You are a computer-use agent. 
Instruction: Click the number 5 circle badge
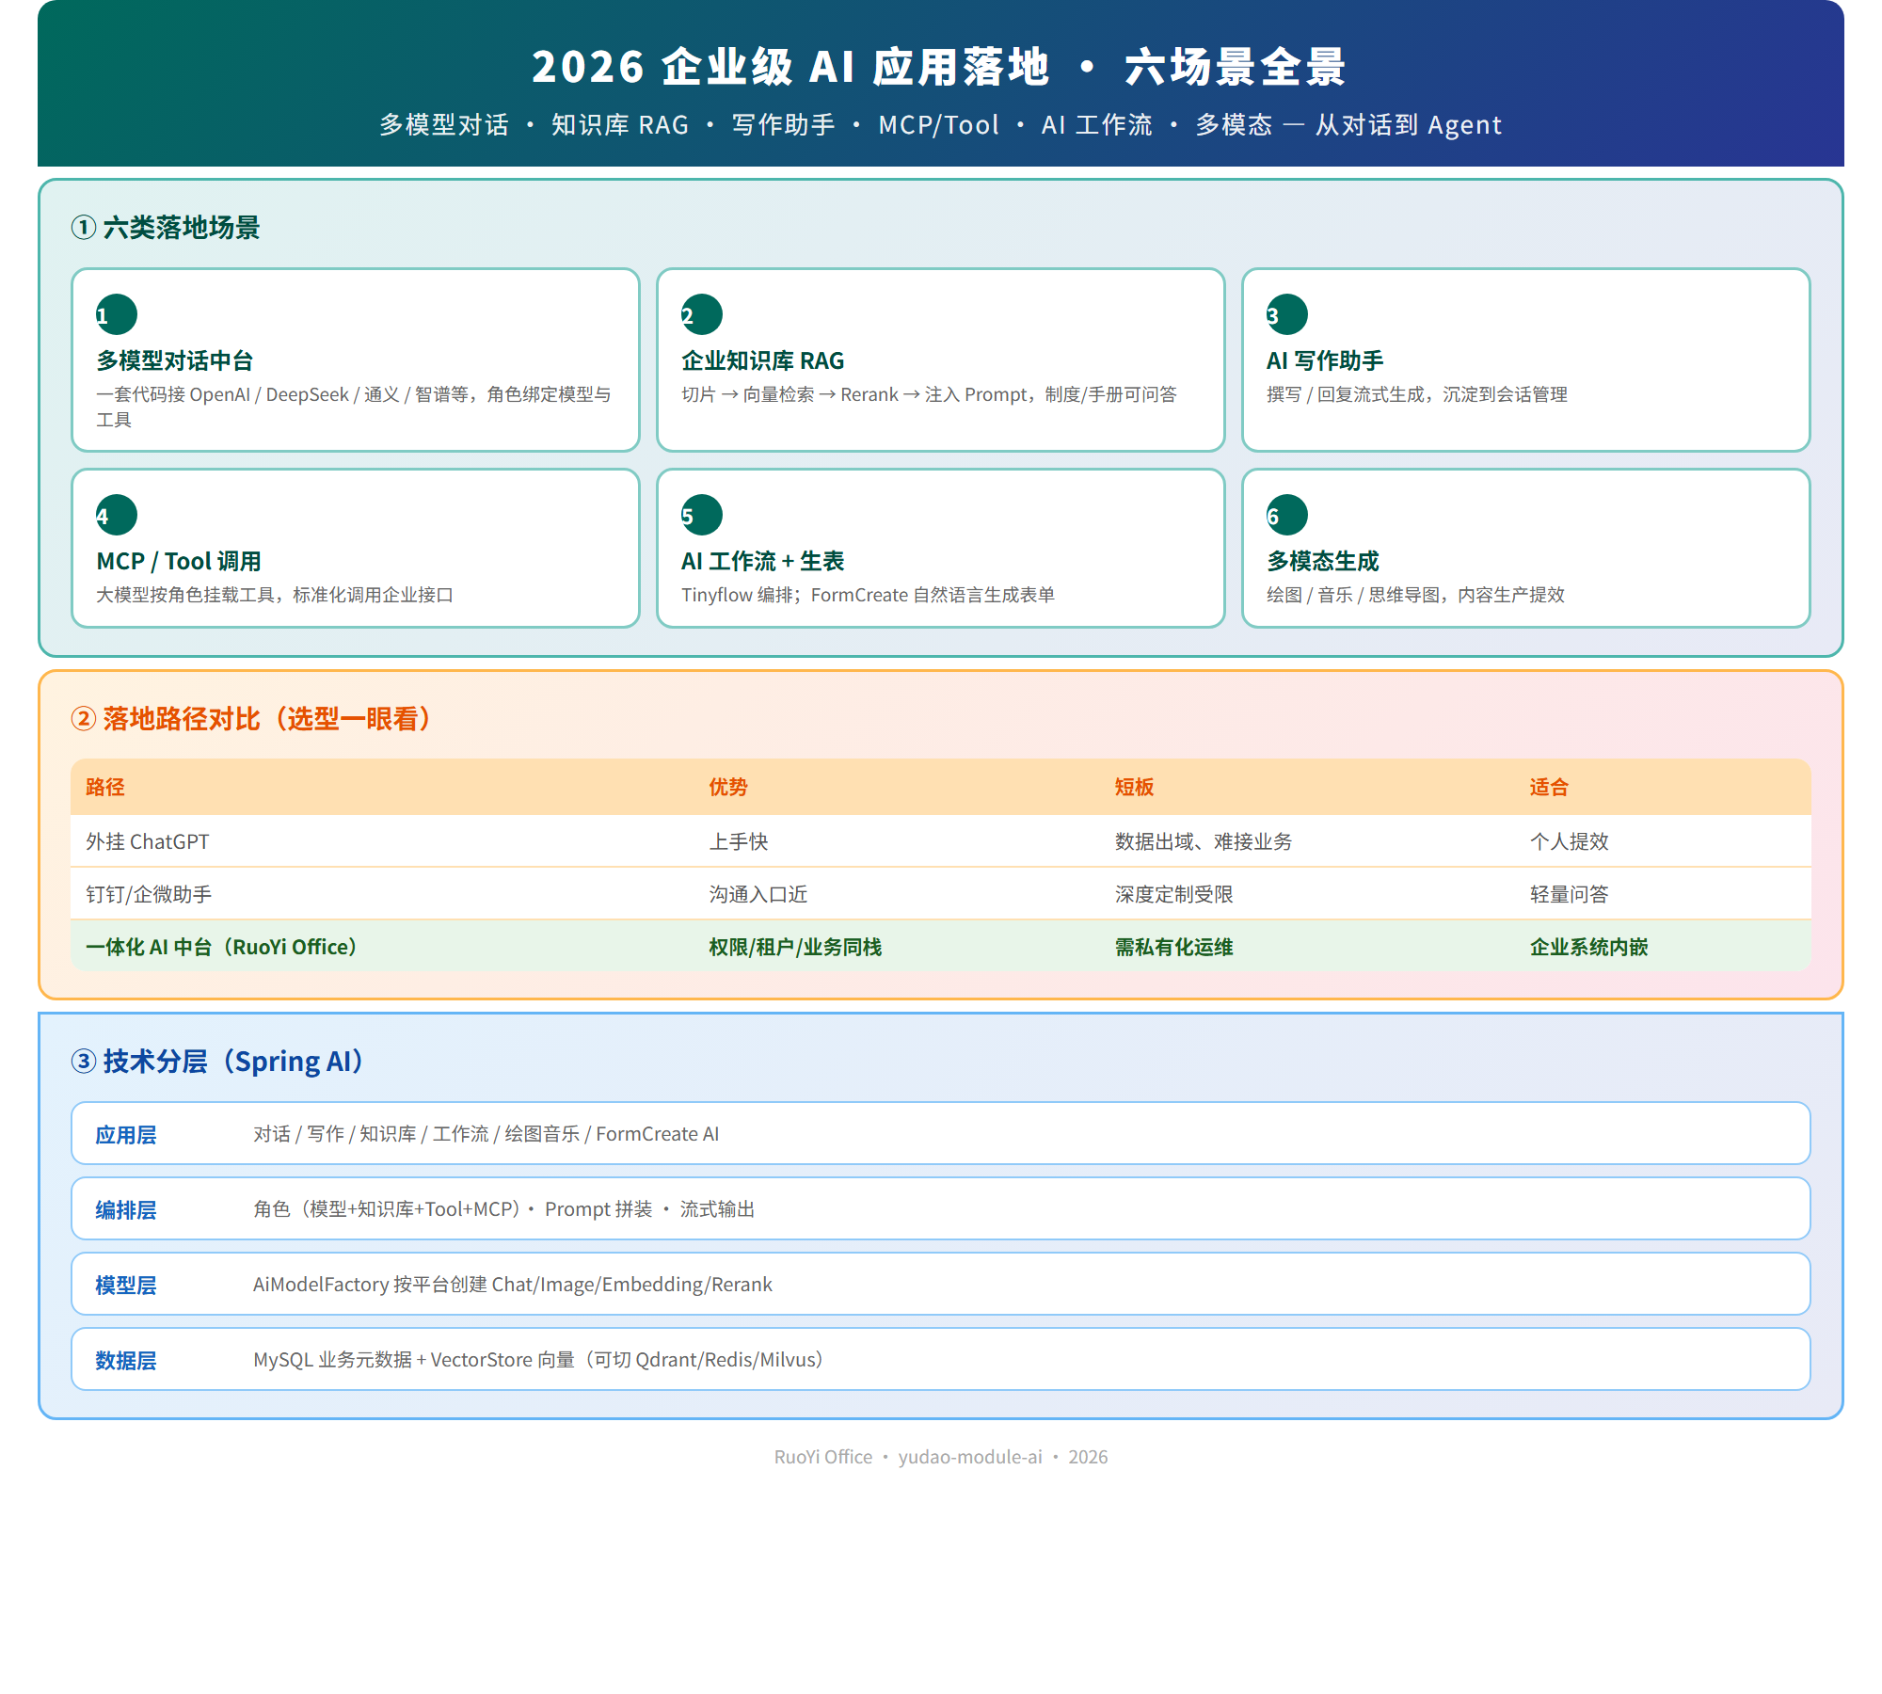702,515
